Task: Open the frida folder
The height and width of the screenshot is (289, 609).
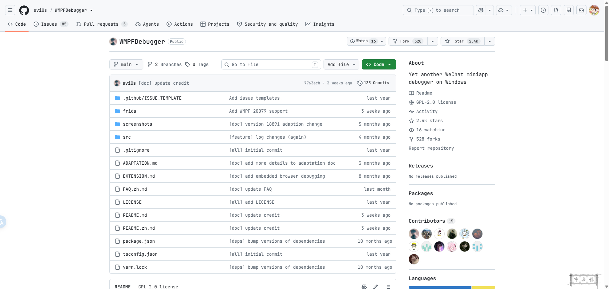Action: (129, 111)
